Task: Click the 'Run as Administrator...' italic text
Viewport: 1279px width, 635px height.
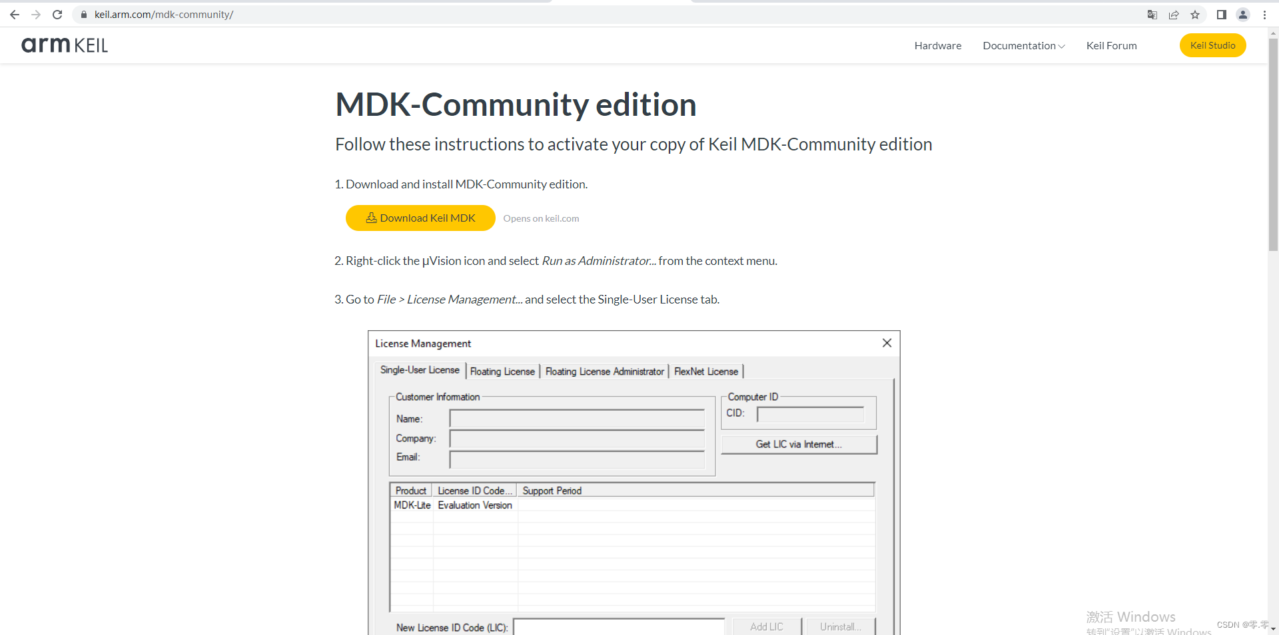Action: pyautogui.click(x=599, y=261)
